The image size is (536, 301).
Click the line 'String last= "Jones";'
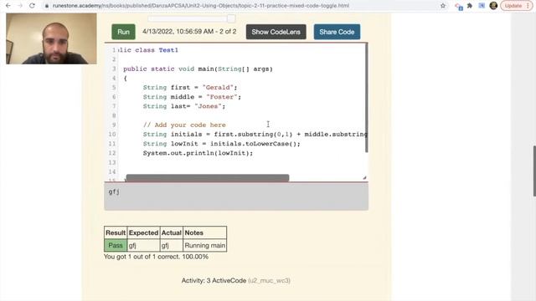[184, 106]
